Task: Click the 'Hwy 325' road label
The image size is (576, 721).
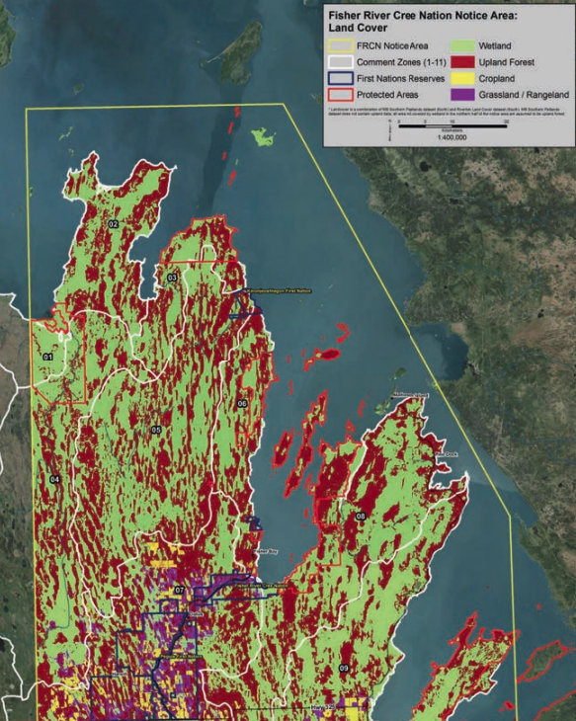Action: coord(322,706)
